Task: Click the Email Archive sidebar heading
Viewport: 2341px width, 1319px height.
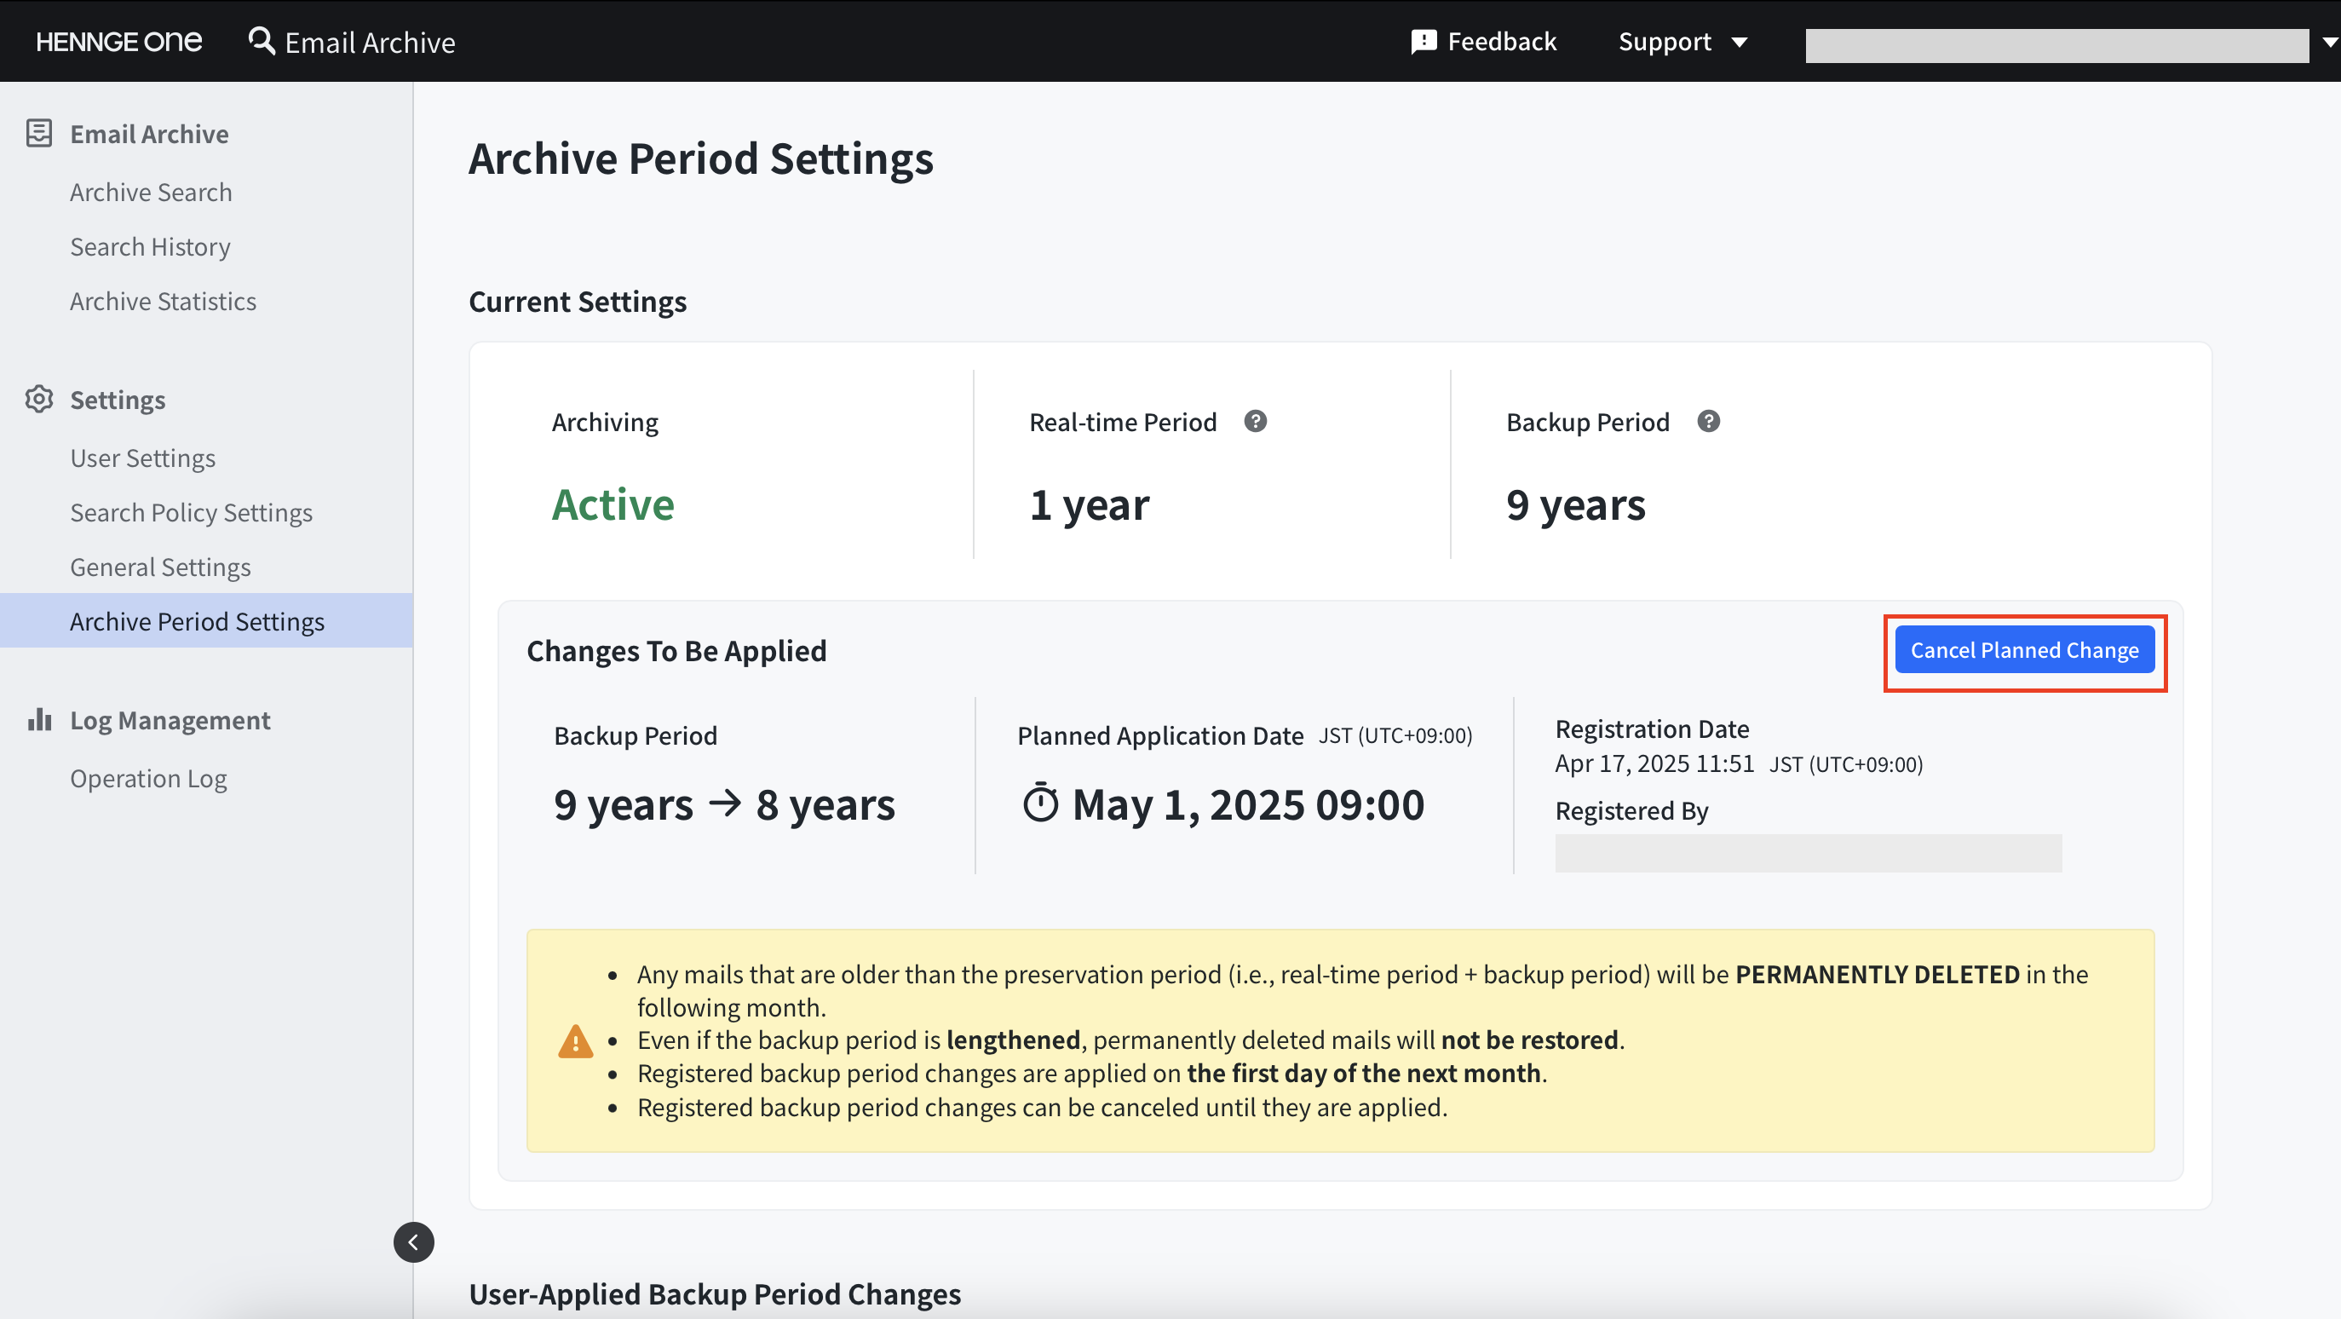Action: [x=149, y=134]
